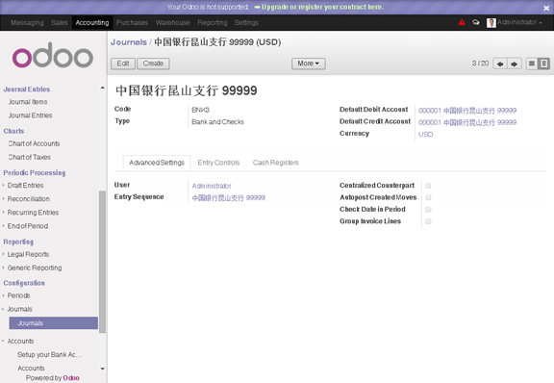
Task: Open the Messaging top menu
Action: pos(27,23)
